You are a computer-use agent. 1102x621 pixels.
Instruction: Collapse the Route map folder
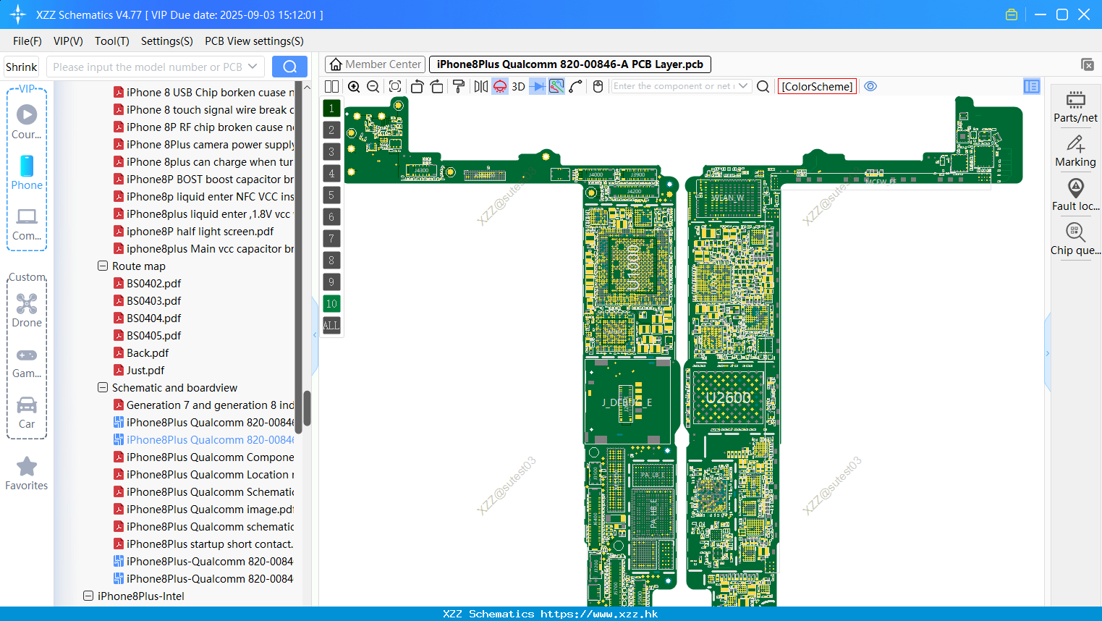point(103,266)
